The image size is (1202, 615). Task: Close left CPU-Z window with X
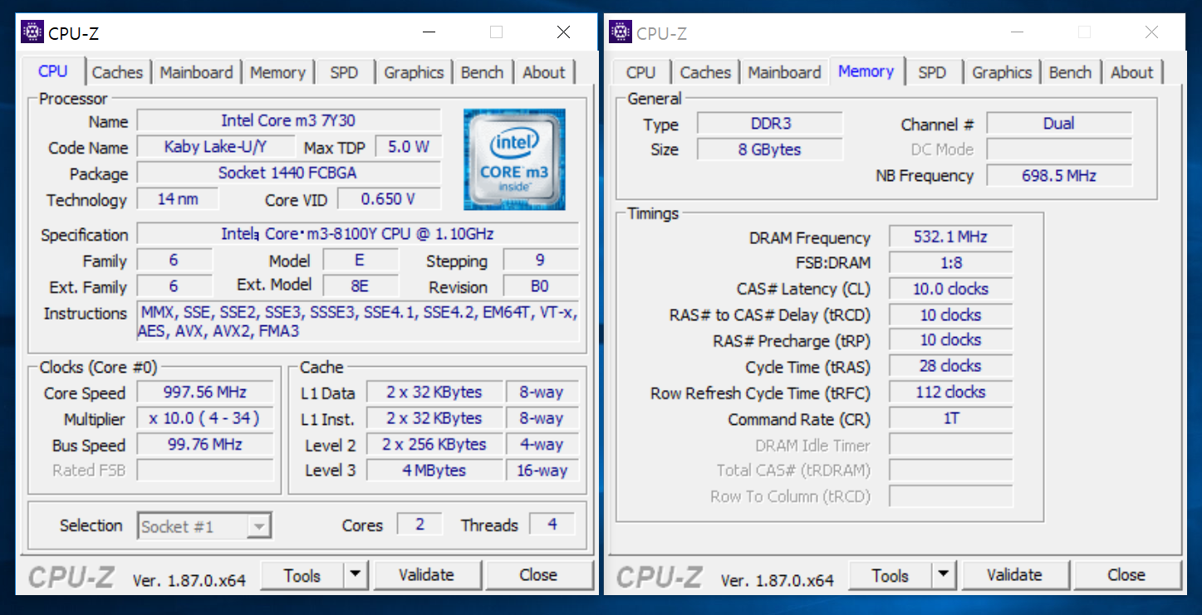point(563,32)
